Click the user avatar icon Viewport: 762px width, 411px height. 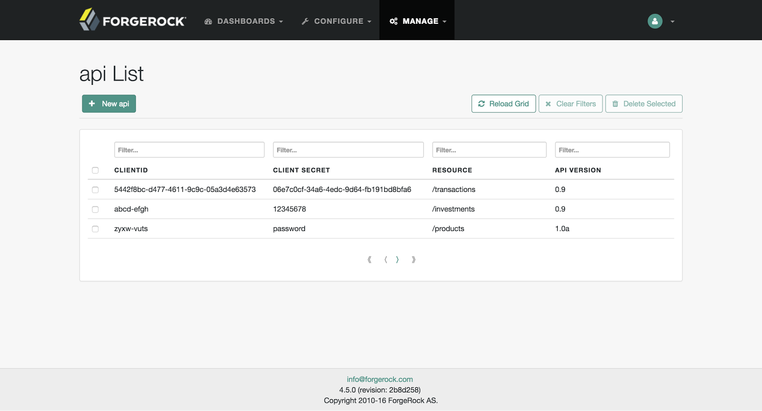click(x=655, y=21)
